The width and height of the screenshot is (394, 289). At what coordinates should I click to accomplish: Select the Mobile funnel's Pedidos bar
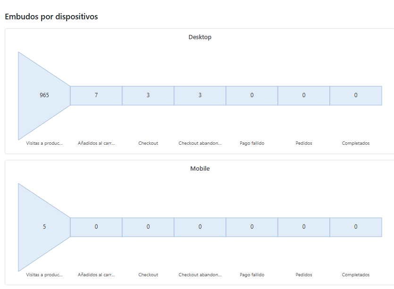point(304,227)
